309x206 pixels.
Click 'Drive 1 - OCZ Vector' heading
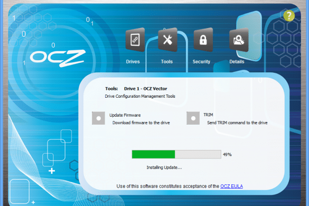pyautogui.click(x=145, y=89)
